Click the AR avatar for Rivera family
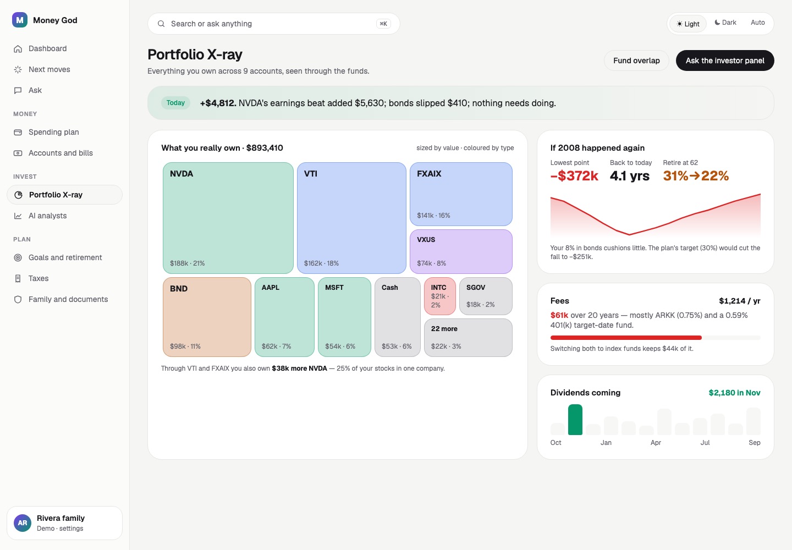Viewport: 792px width, 550px height. (23, 523)
